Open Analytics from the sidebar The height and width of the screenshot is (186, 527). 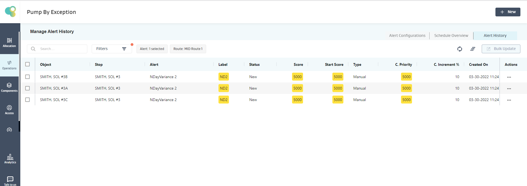10,159
